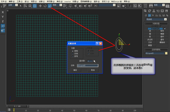The image size is (170, 112).
Task: Open the Layer Manager
Action: pyautogui.click(x=129, y=6)
